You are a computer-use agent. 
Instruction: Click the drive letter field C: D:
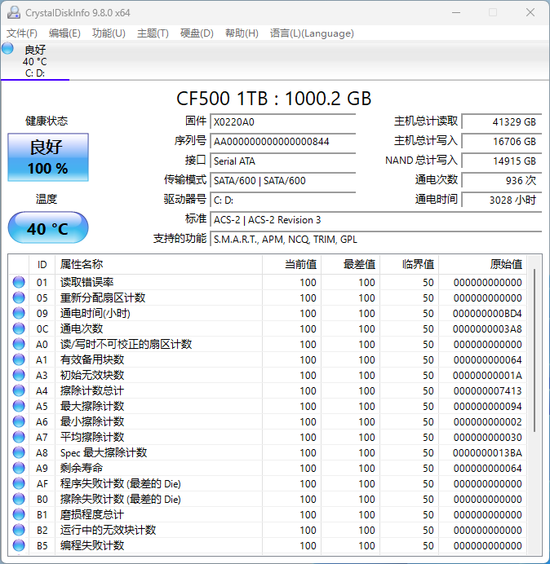(283, 200)
